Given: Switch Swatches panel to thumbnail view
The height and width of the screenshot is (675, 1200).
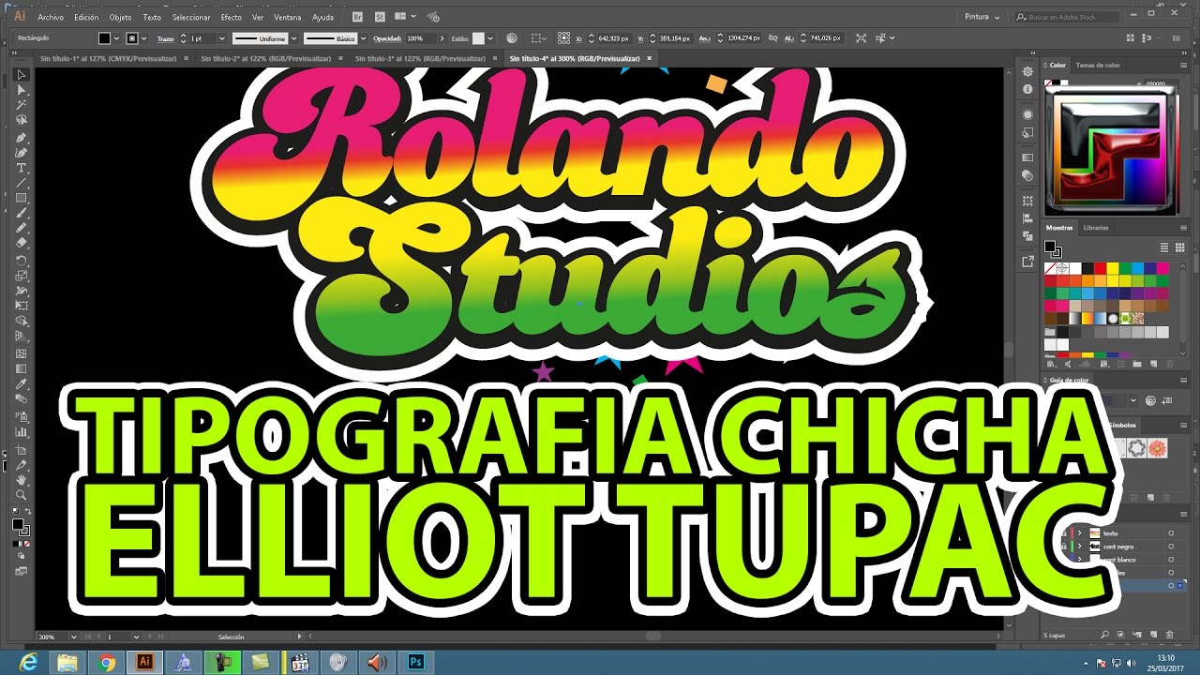Looking at the screenshot, I should [x=1179, y=248].
